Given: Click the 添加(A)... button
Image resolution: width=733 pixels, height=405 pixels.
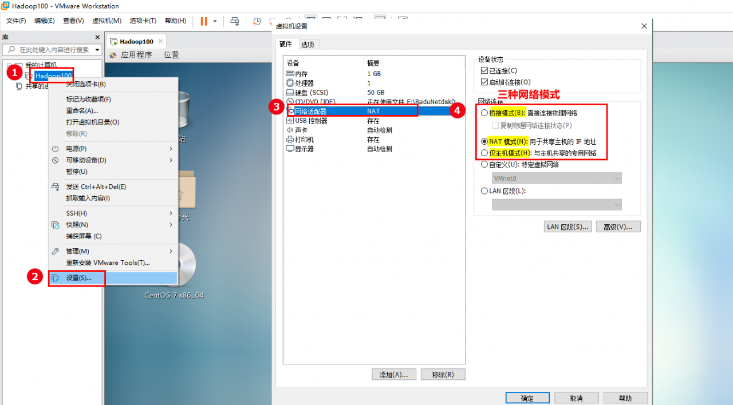Looking at the screenshot, I should click(394, 375).
